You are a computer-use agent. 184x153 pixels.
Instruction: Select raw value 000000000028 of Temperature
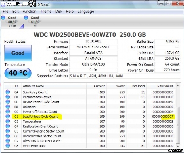[163, 122]
